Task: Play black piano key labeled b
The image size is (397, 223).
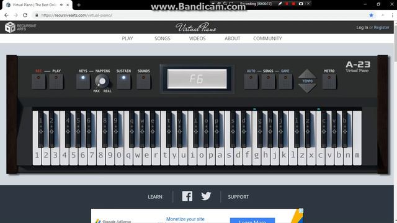Action: click(345, 129)
